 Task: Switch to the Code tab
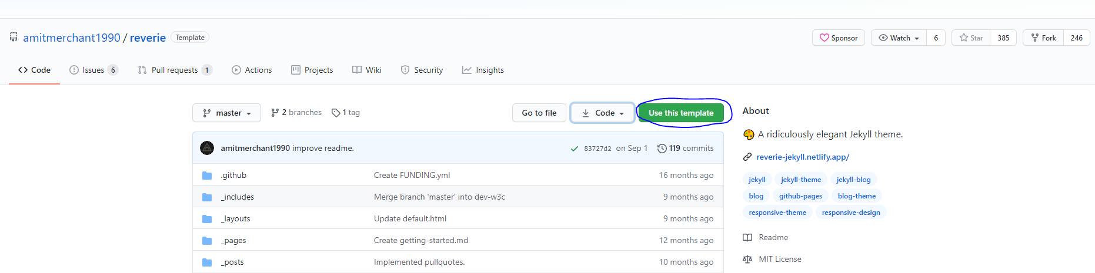(34, 70)
